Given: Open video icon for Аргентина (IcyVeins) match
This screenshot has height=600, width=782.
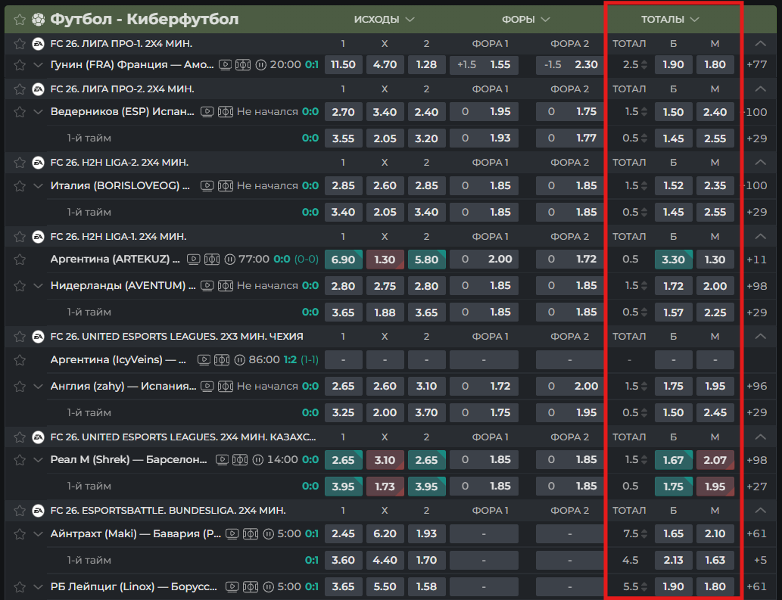Looking at the screenshot, I should (204, 360).
